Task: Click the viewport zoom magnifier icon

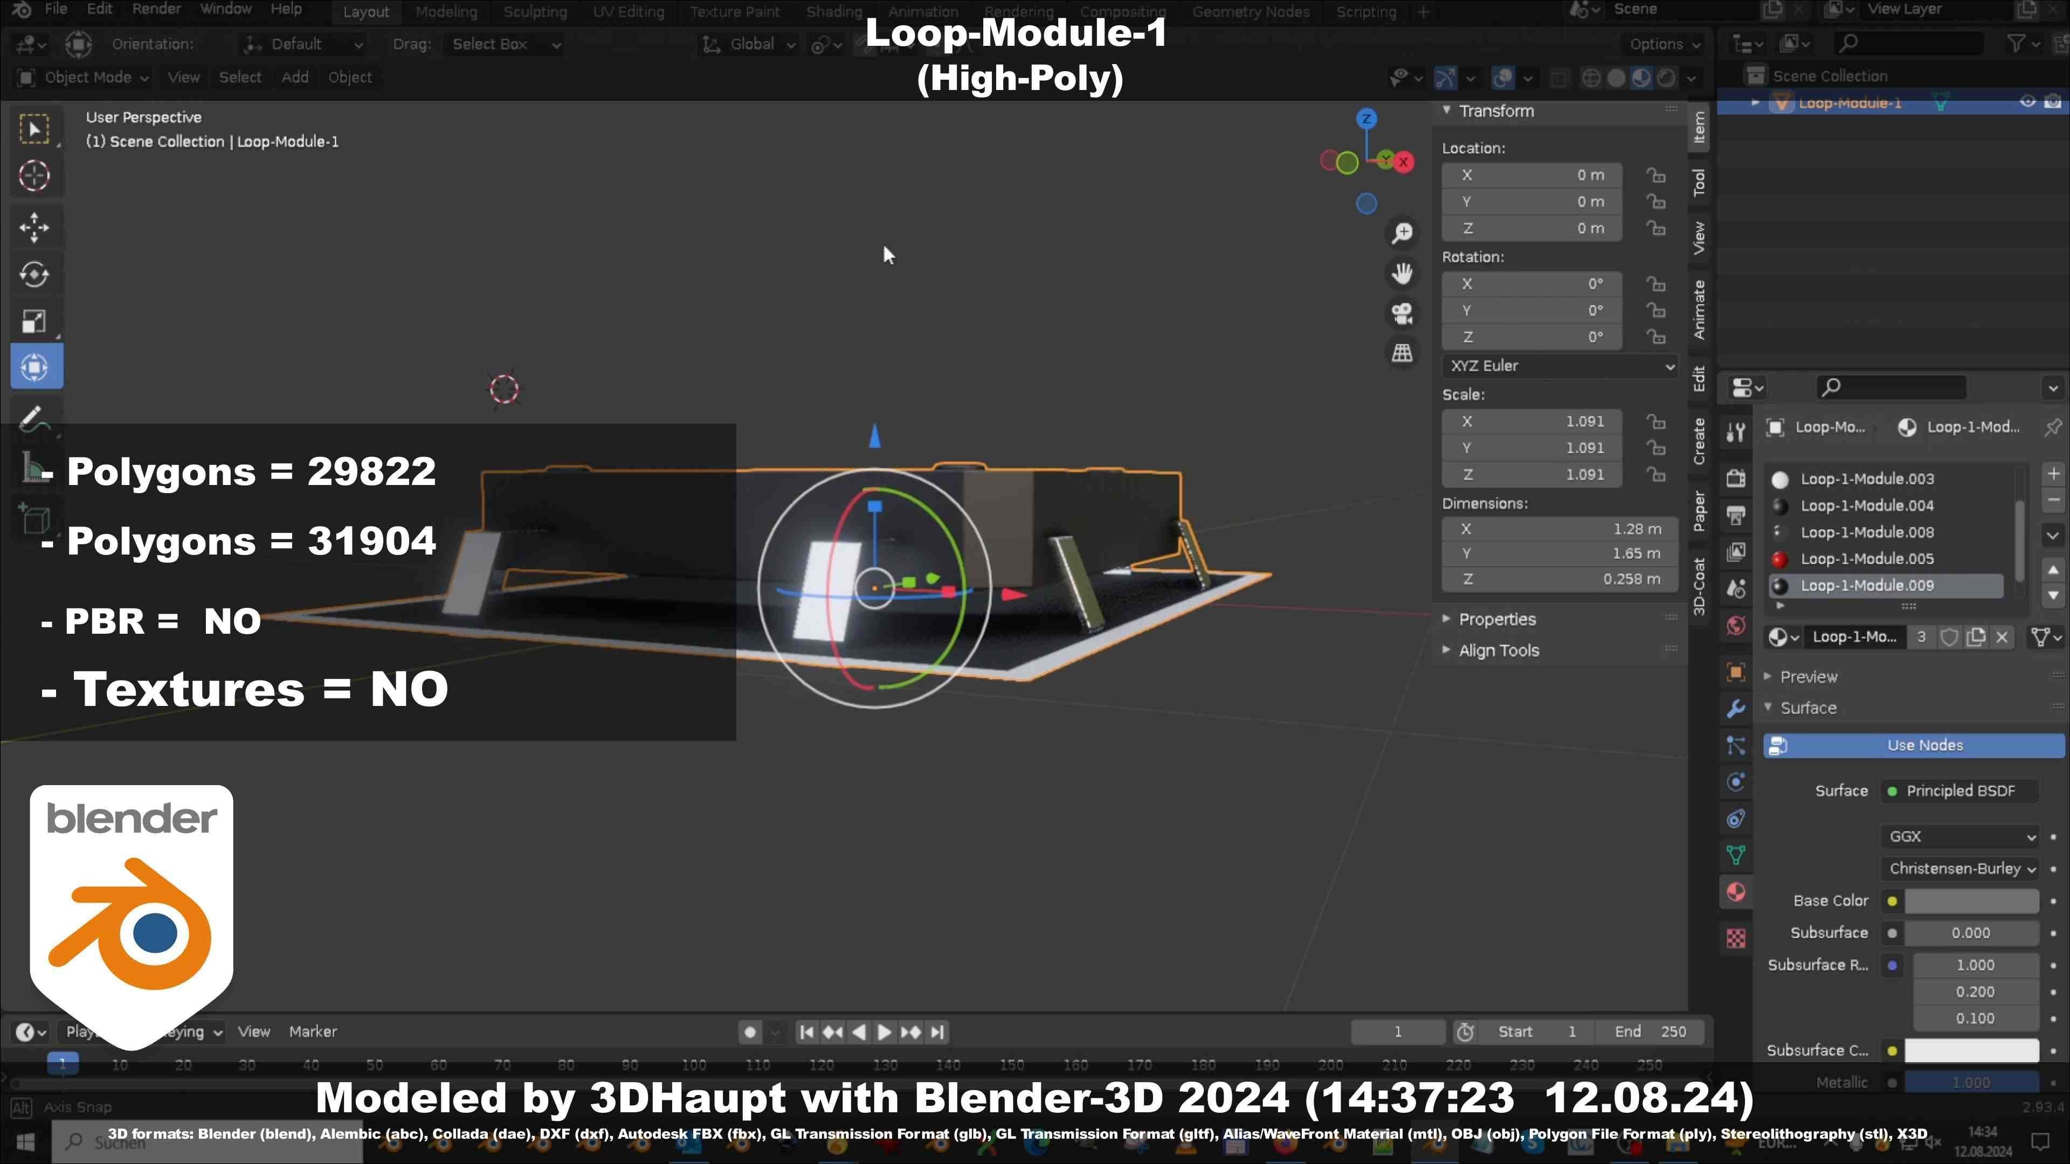Action: (1402, 234)
